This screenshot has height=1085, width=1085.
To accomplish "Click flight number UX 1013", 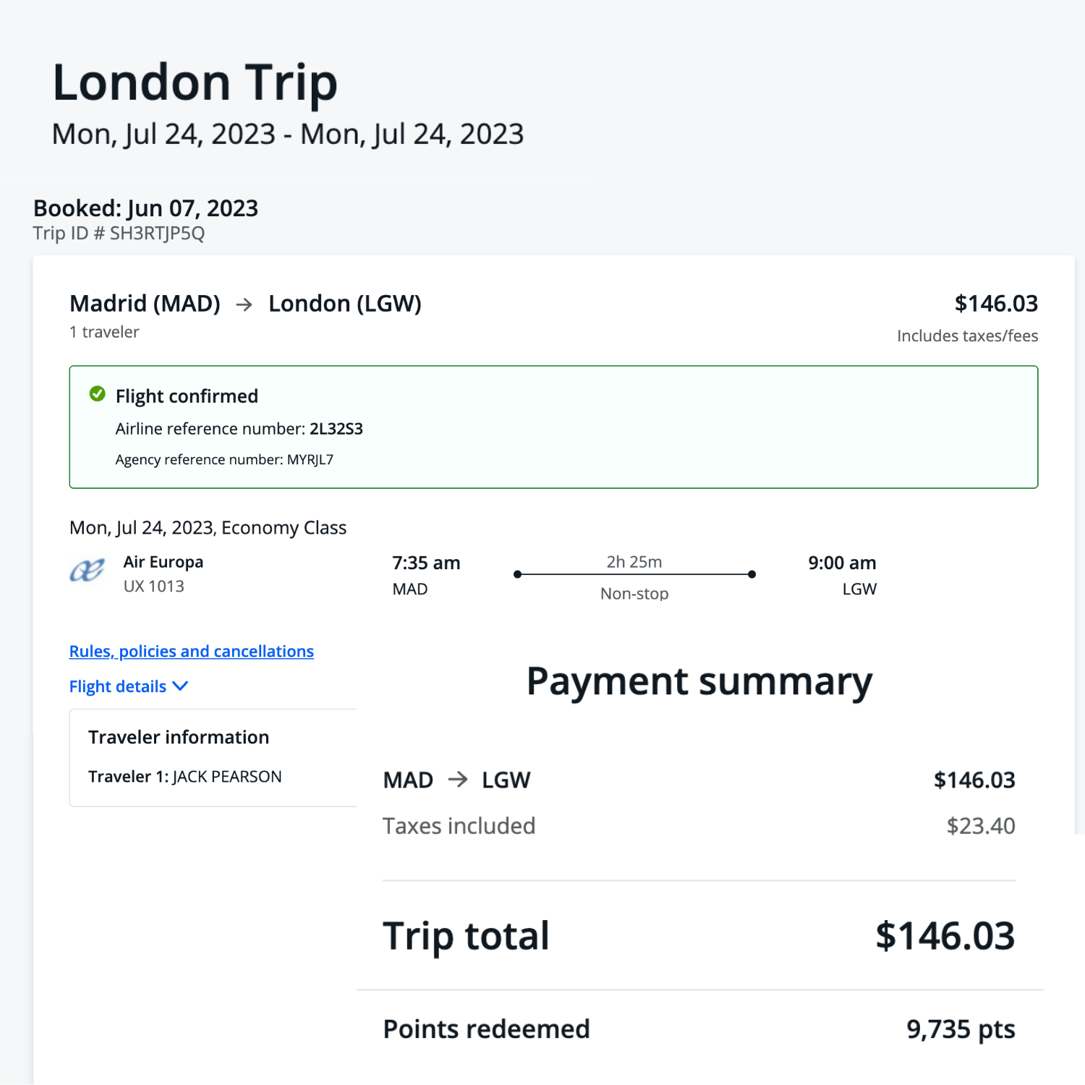I will click(153, 586).
